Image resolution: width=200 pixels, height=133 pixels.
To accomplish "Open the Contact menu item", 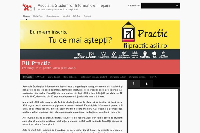I will coord(87,16).
